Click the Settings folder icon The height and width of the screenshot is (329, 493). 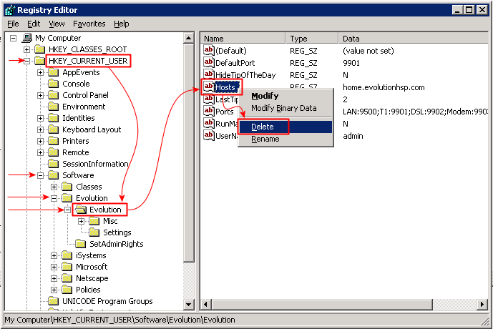point(94,232)
